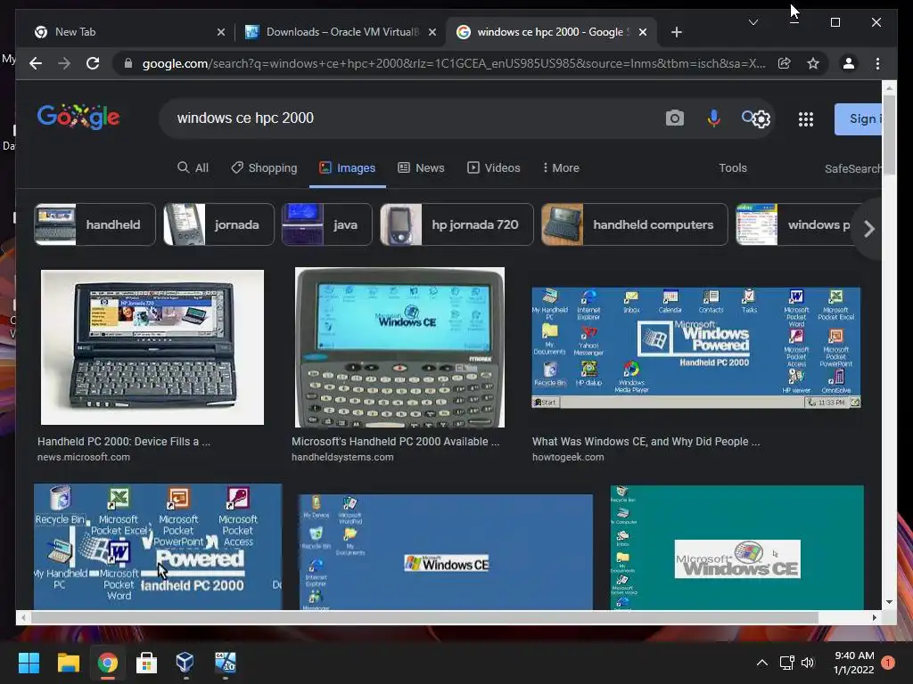
Task: Open 'Microsoft's Handheld PC 2000 Available' link
Action: 395,442
